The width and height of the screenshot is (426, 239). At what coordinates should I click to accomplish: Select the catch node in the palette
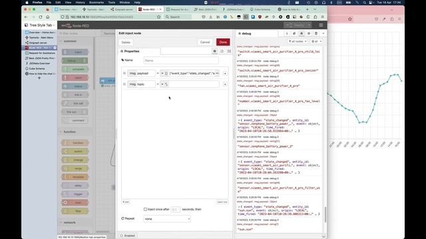coord(75,78)
